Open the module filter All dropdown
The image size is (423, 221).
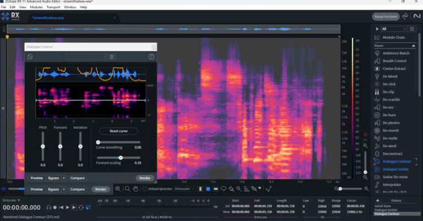coord(394,29)
